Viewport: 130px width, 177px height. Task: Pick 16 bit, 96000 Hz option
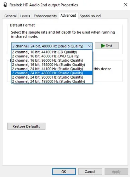click(x=52, y=61)
